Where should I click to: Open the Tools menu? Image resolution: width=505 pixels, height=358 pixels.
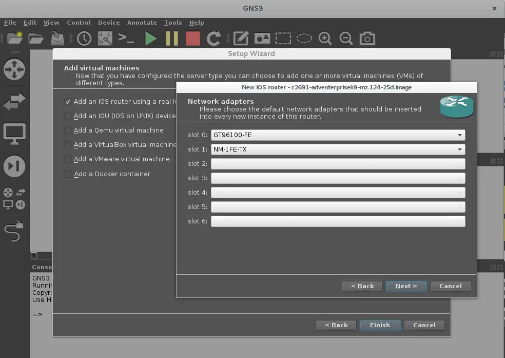tap(173, 23)
